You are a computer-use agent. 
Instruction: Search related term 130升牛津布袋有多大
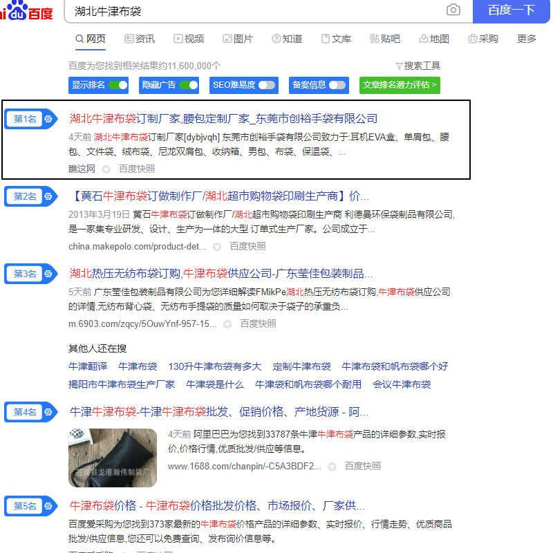coord(215,366)
